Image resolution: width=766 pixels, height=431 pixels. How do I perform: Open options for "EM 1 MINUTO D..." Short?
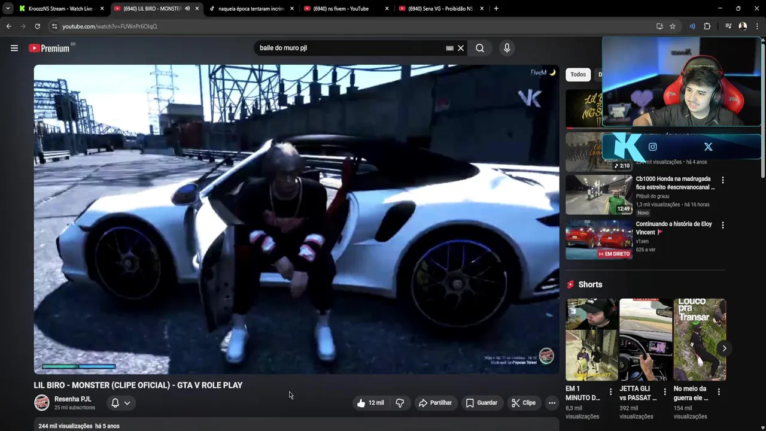pyautogui.click(x=610, y=392)
